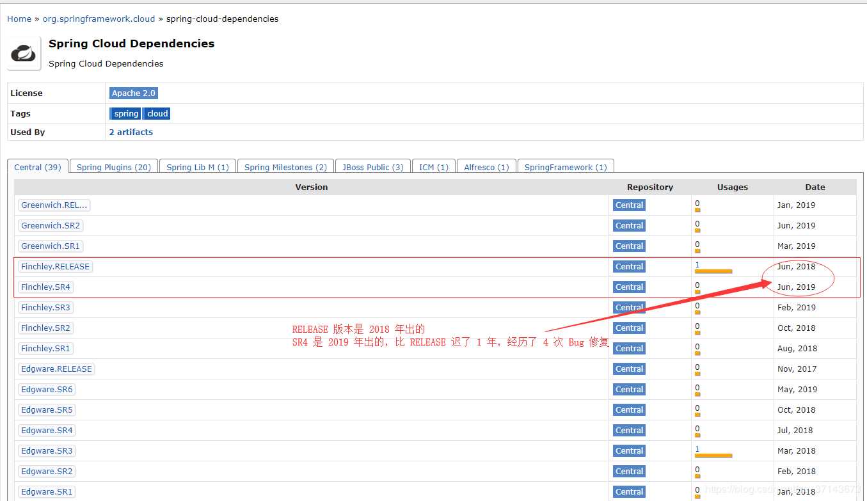Switch to Central (39) tab

click(x=38, y=167)
